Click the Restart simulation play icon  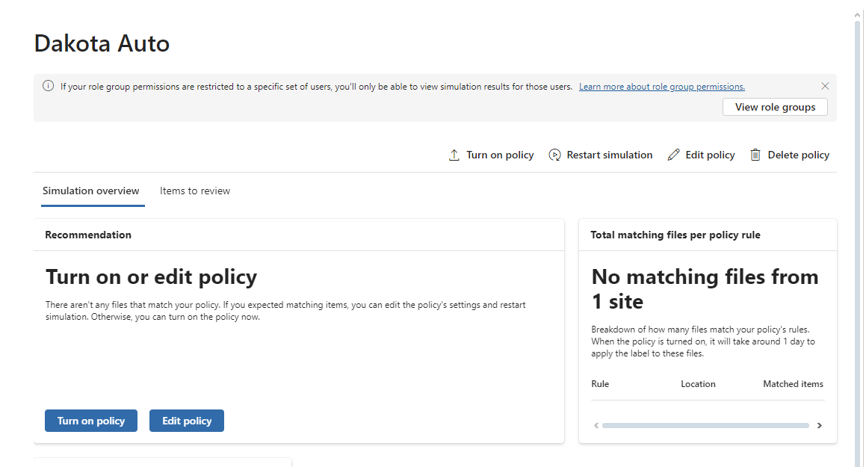tap(554, 155)
